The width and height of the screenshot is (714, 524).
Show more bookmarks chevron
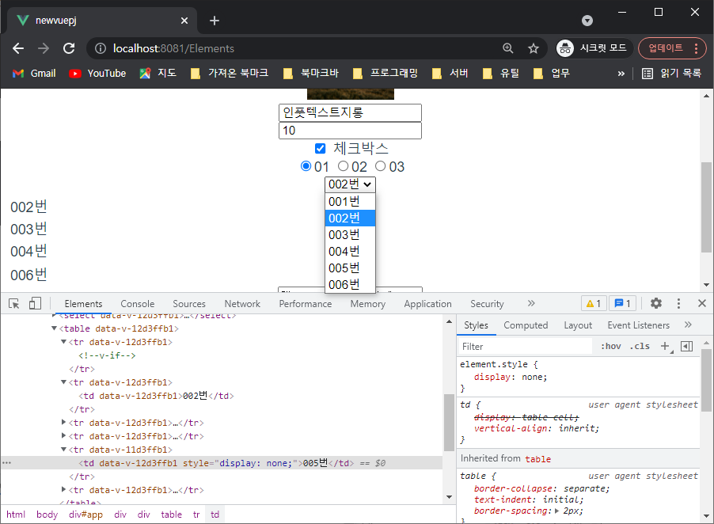pyautogui.click(x=621, y=74)
